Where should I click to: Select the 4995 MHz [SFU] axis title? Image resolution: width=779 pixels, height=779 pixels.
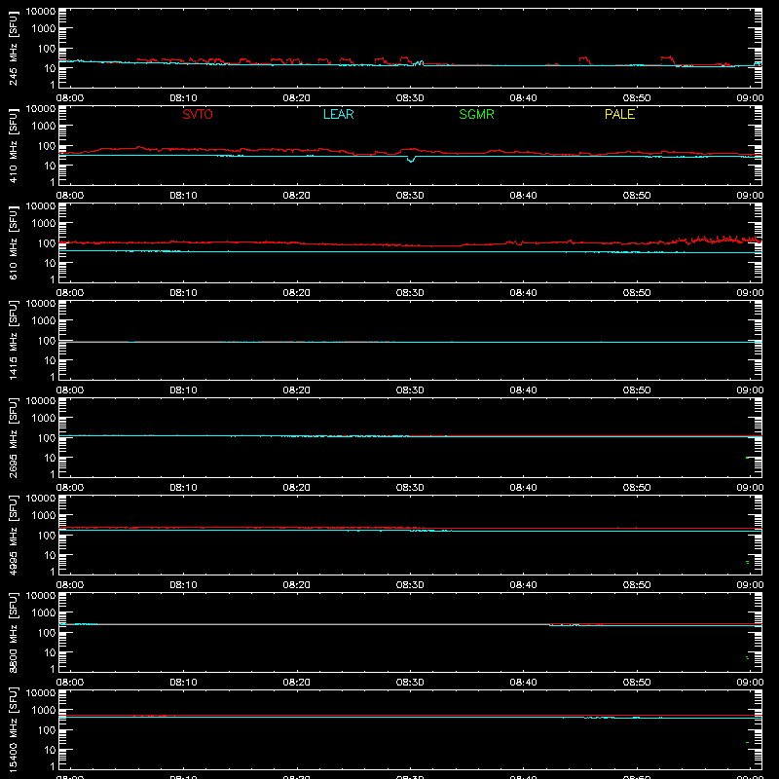pyautogui.click(x=13, y=536)
